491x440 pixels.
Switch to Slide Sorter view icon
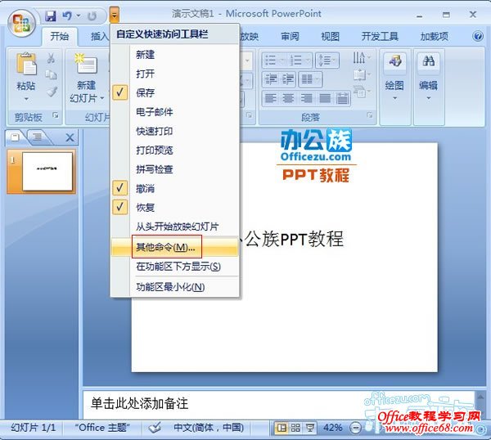(295, 428)
